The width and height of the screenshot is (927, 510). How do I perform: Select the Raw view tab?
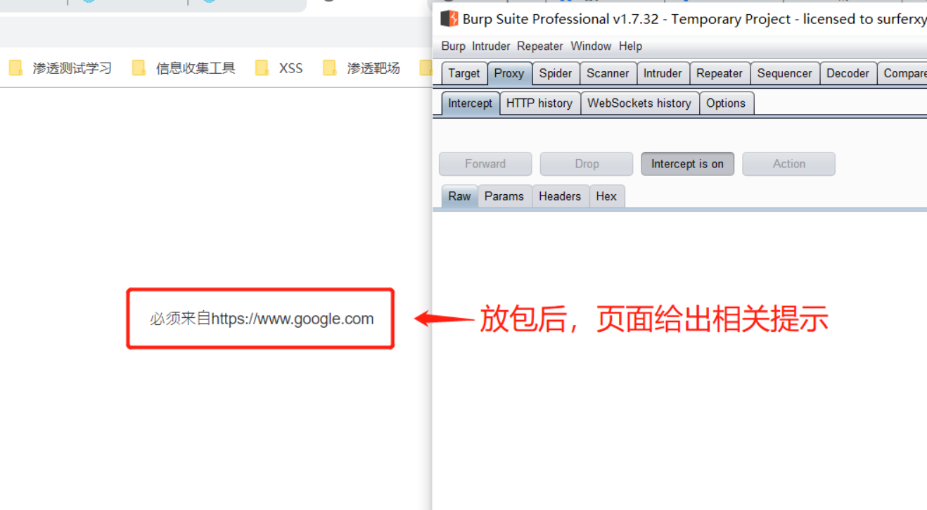[x=459, y=196]
